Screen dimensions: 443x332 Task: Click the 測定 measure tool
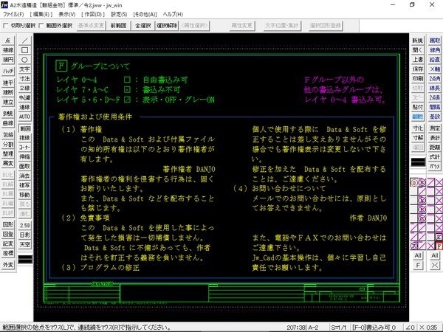435,128
